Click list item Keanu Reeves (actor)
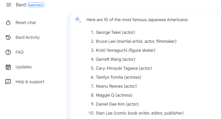221x119 pixels. tap(116, 86)
